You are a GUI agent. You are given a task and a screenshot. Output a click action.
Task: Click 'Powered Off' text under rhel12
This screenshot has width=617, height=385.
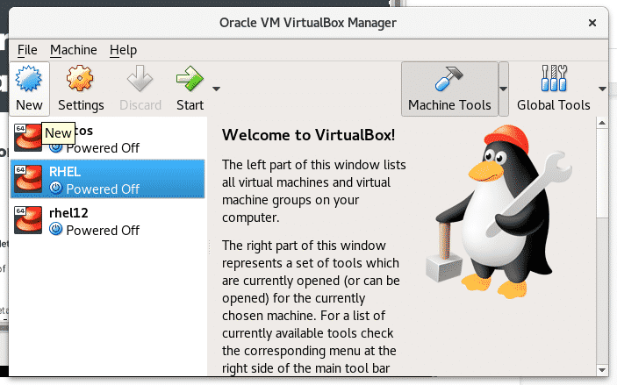click(x=103, y=230)
